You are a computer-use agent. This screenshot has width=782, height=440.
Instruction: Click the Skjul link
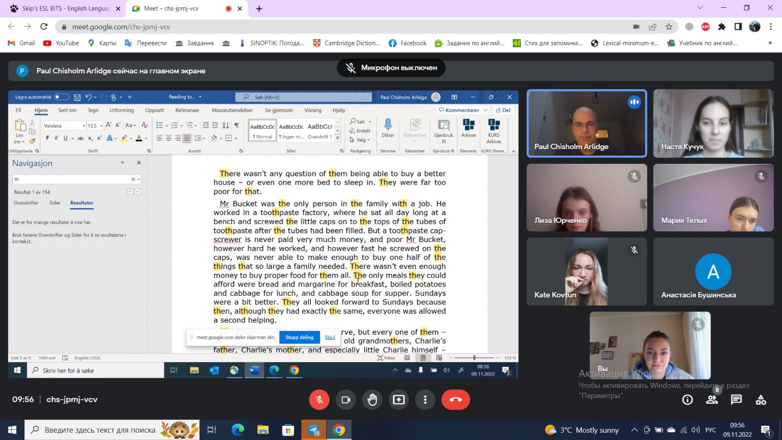(x=330, y=337)
